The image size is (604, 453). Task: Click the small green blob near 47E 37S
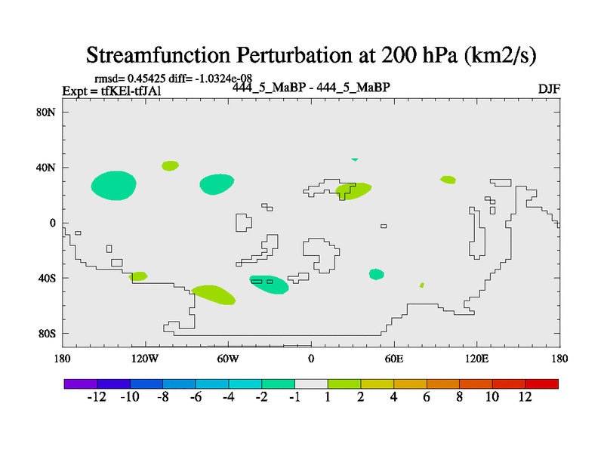[x=376, y=274]
